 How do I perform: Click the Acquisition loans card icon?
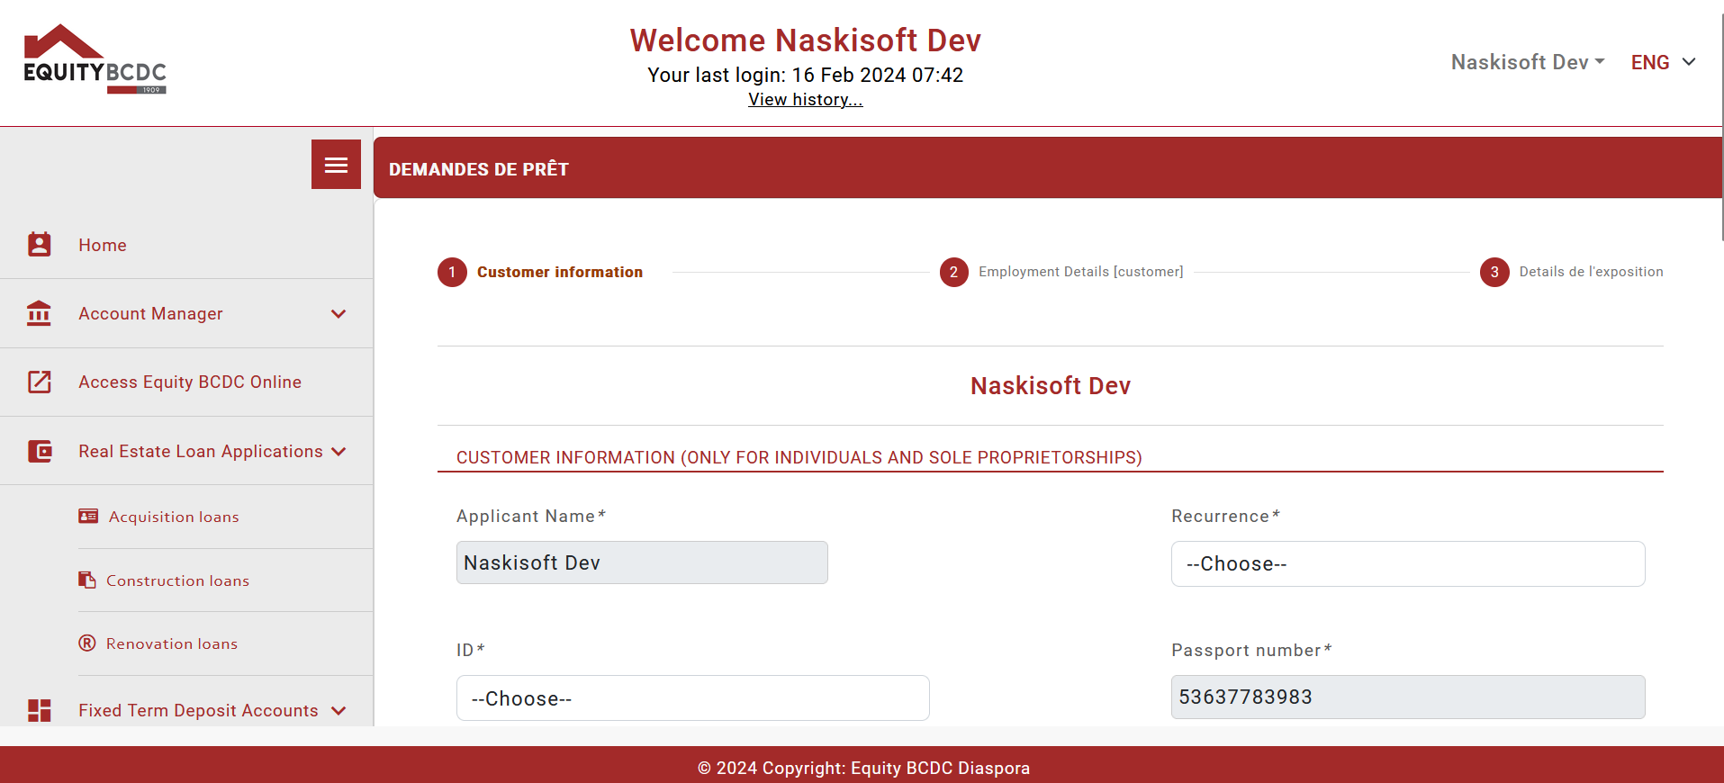point(88,516)
